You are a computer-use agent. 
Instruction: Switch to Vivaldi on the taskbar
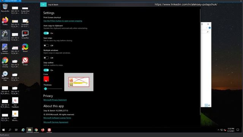click(x=49, y=130)
